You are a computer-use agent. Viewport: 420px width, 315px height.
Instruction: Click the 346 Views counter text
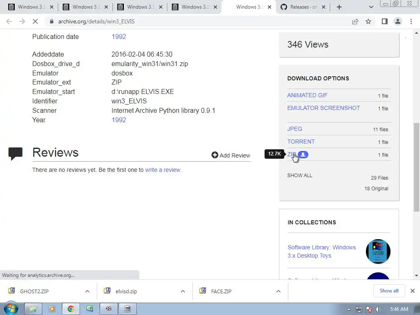(308, 44)
